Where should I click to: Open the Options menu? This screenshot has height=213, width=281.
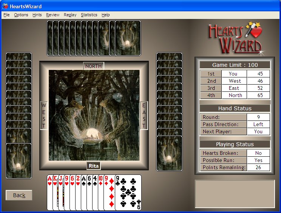(x=21, y=15)
